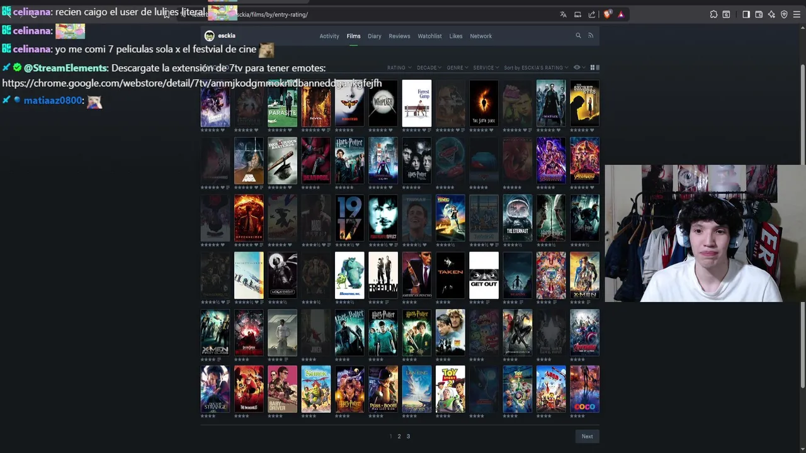806x453 pixels.
Task: Click the share page icon in address bar
Action: pos(592,14)
